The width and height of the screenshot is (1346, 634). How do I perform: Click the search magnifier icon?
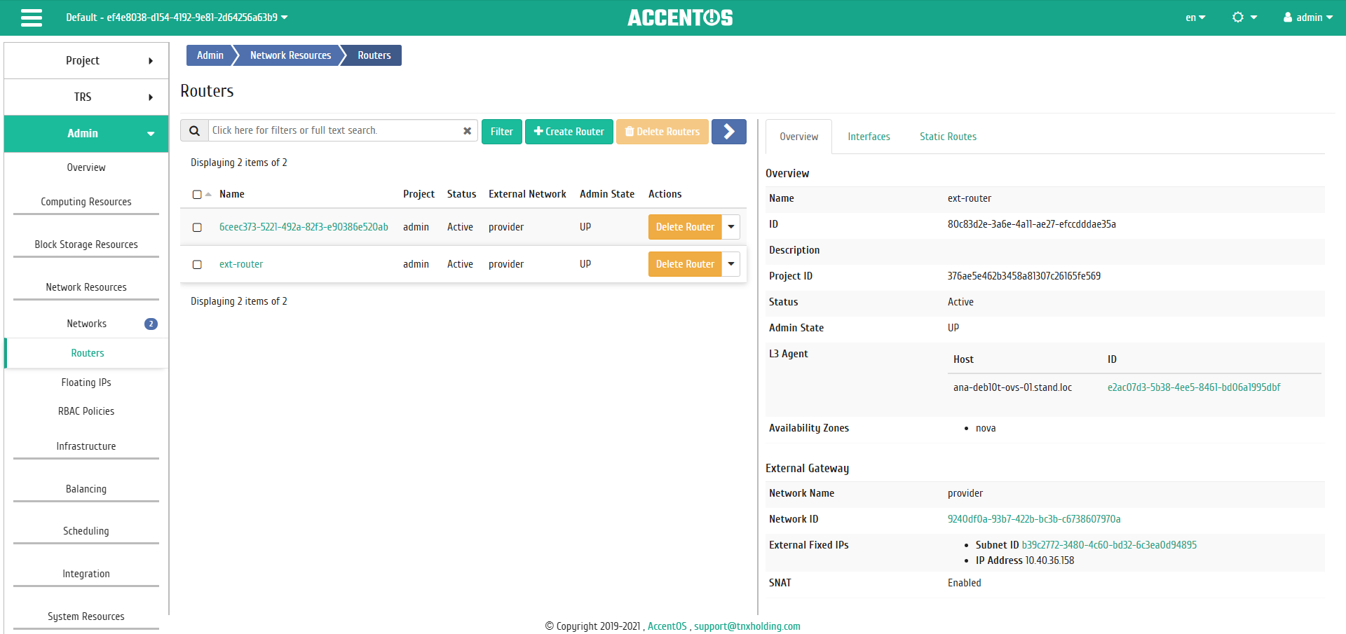point(195,131)
